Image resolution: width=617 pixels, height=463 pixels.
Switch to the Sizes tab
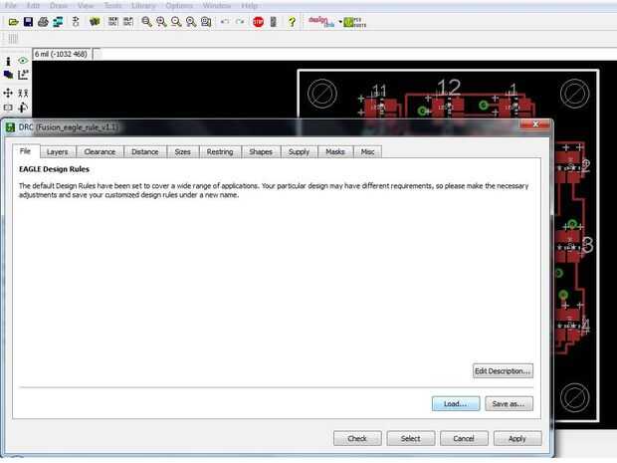tap(183, 152)
